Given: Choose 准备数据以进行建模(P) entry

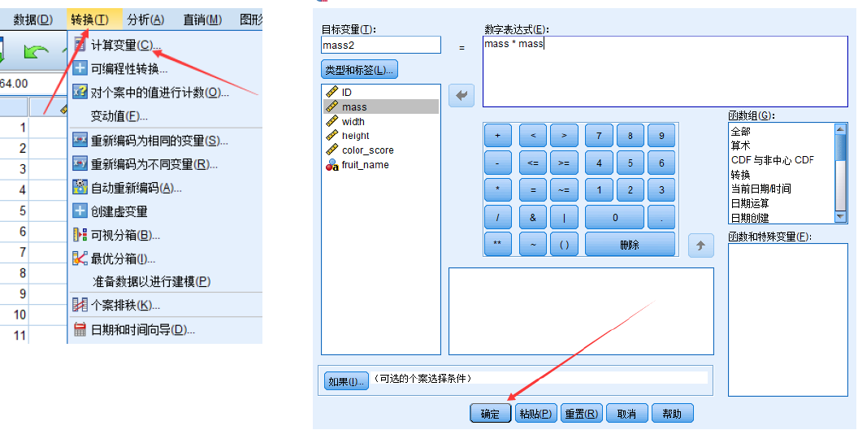Looking at the screenshot, I should 152,281.
